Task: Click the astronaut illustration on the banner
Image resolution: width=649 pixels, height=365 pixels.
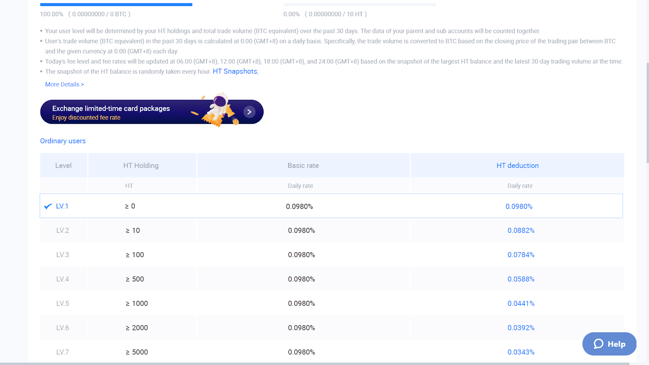Action: click(219, 109)
